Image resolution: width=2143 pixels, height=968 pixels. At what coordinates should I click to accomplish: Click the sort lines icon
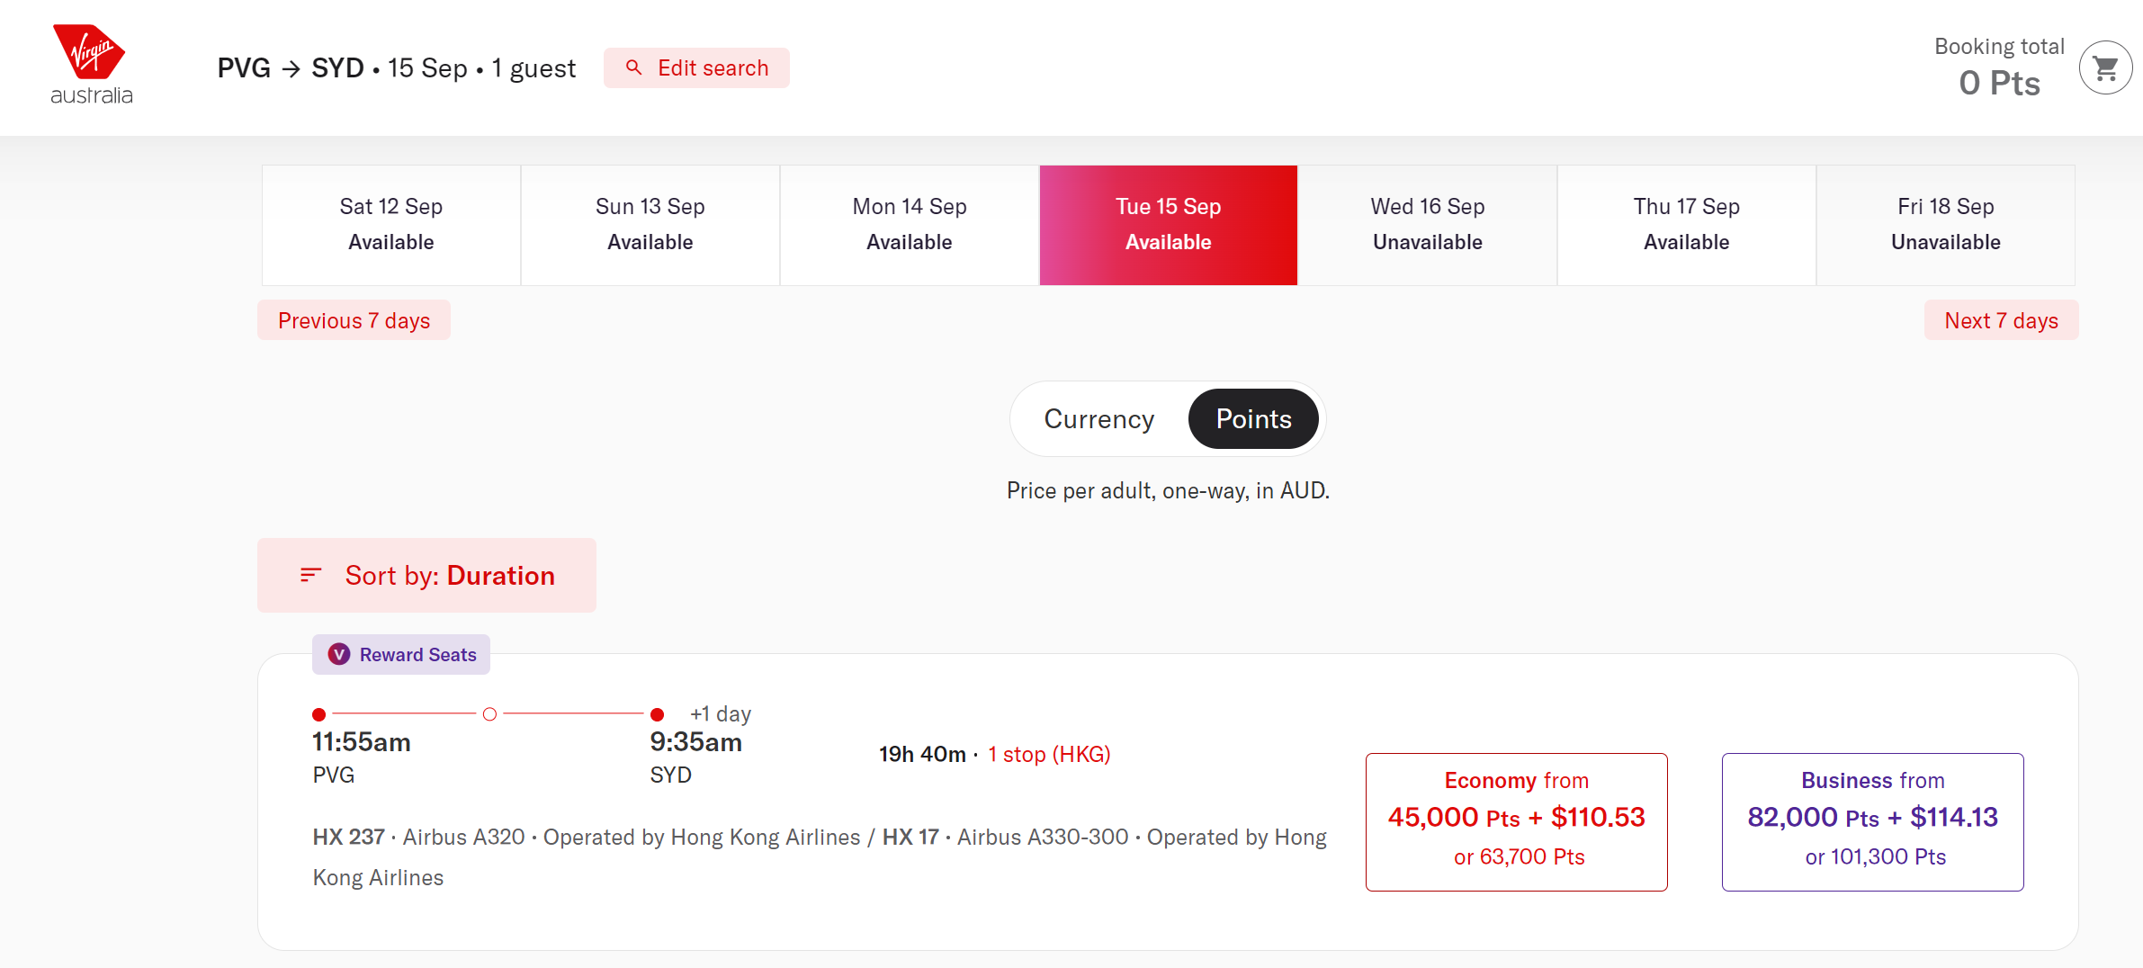point(310,575)
